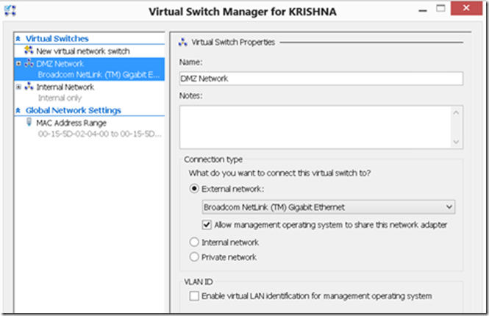Click the Internal Network switch icon
Image resolution: width=489 pixels, height=316 pixels.
[x=29, y=86]
